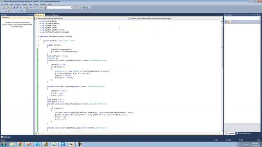Close the Form1.cs editor tab

(x=43, y=15)
